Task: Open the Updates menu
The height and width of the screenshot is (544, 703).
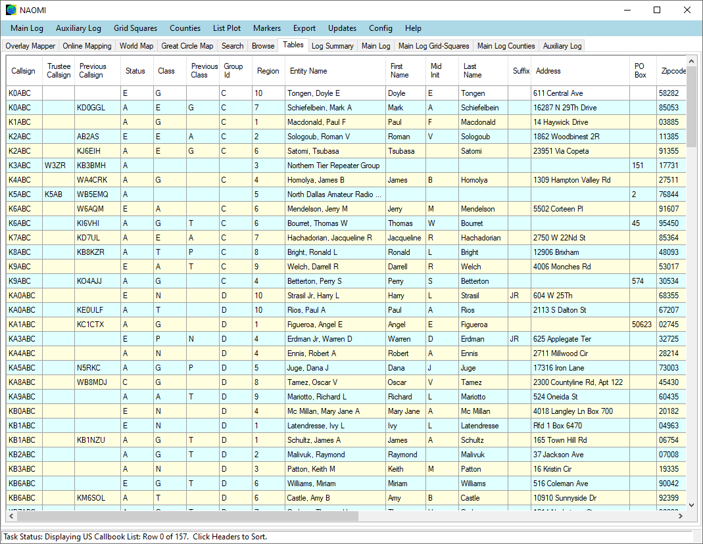Action: pos(342,28)
